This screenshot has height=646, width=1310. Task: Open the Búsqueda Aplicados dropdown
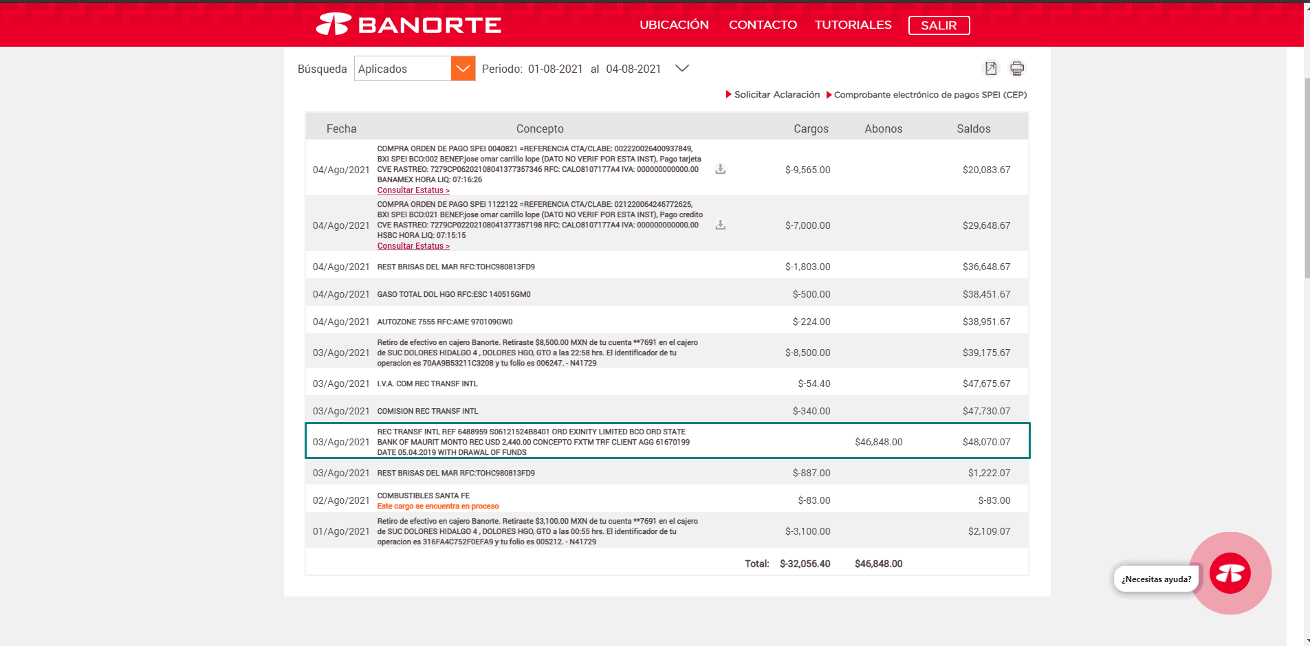tap(402, 69)
